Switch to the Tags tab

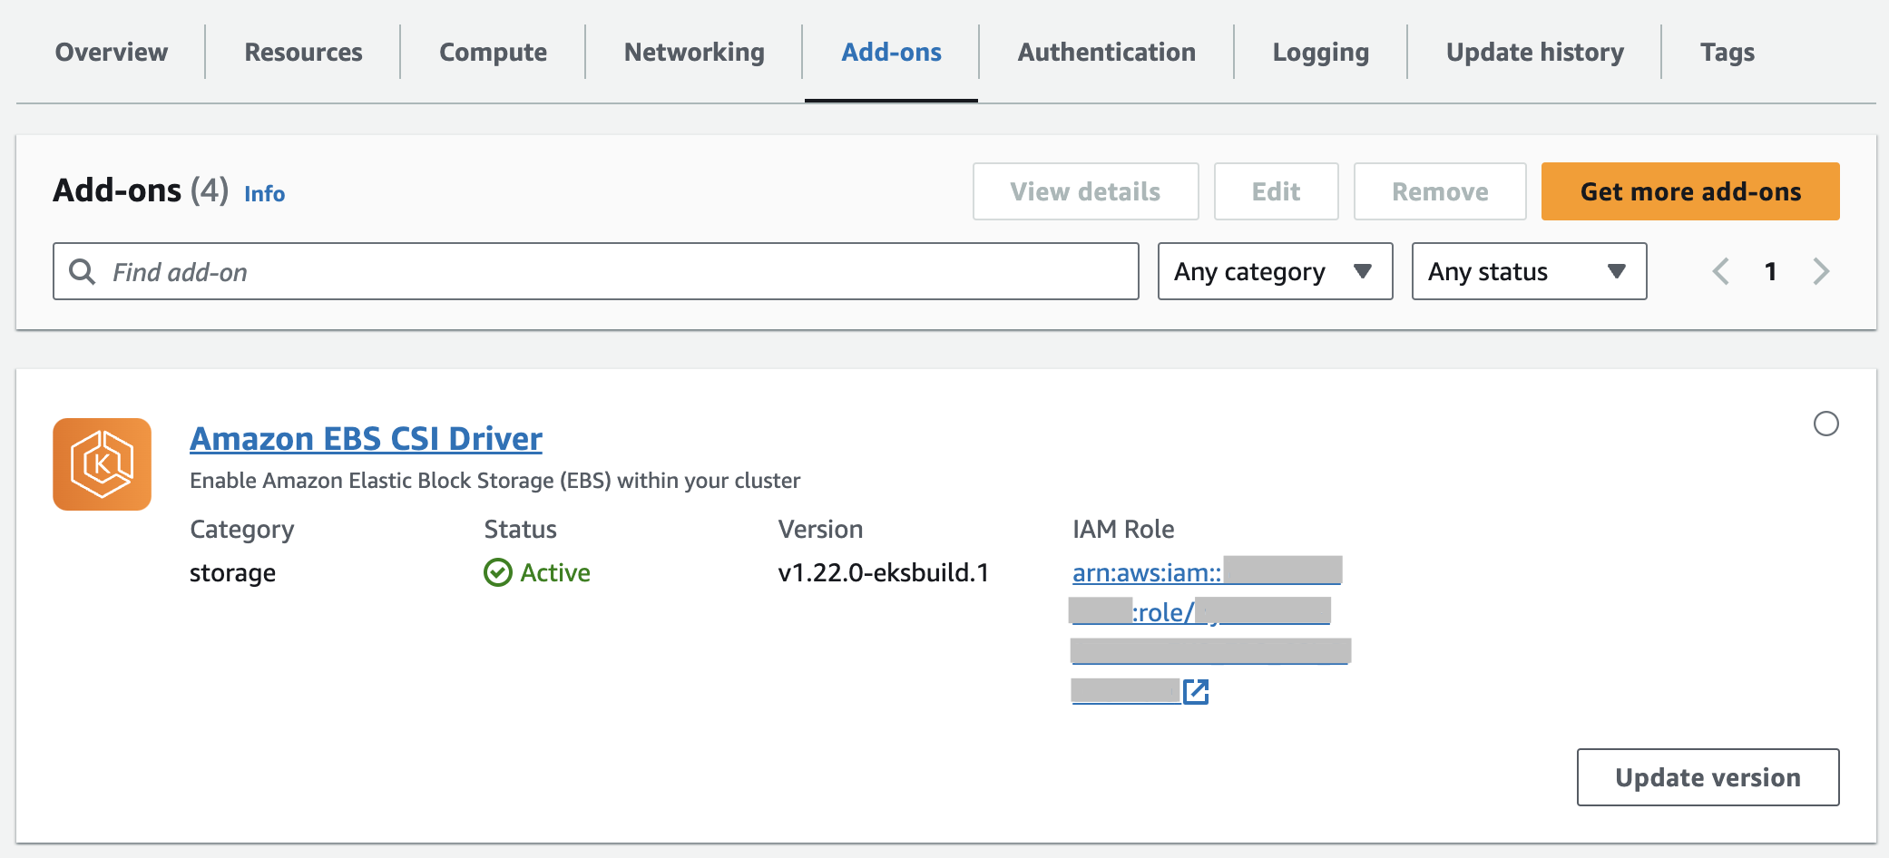(1727, 53)
